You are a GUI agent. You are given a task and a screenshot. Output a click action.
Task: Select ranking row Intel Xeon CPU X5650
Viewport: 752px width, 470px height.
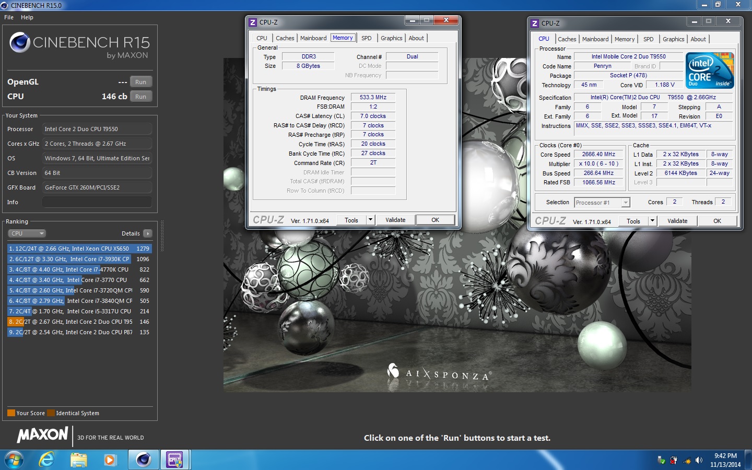(79, 249)
